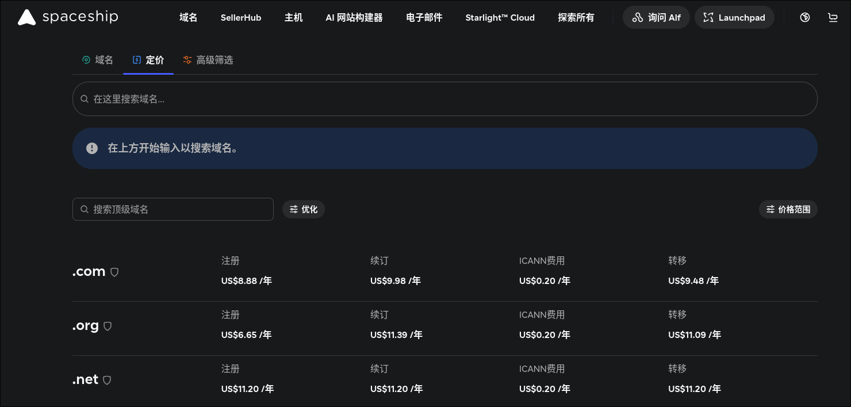Screen dimensions: 851x407
Task: Click .com transfer price US$9.48 /年
Action: tap(693, 281)
